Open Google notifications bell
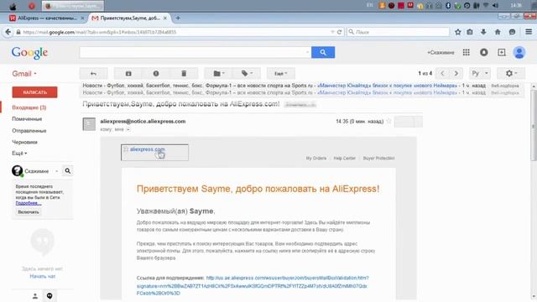The height and width of the screenshot is (302, 537). pos(483,52)
